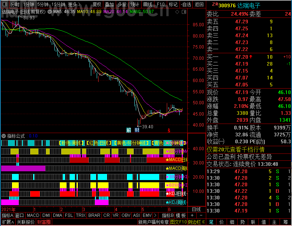Click the 标记 mark button
The image size is (292, 226).
tap(173, 4)
